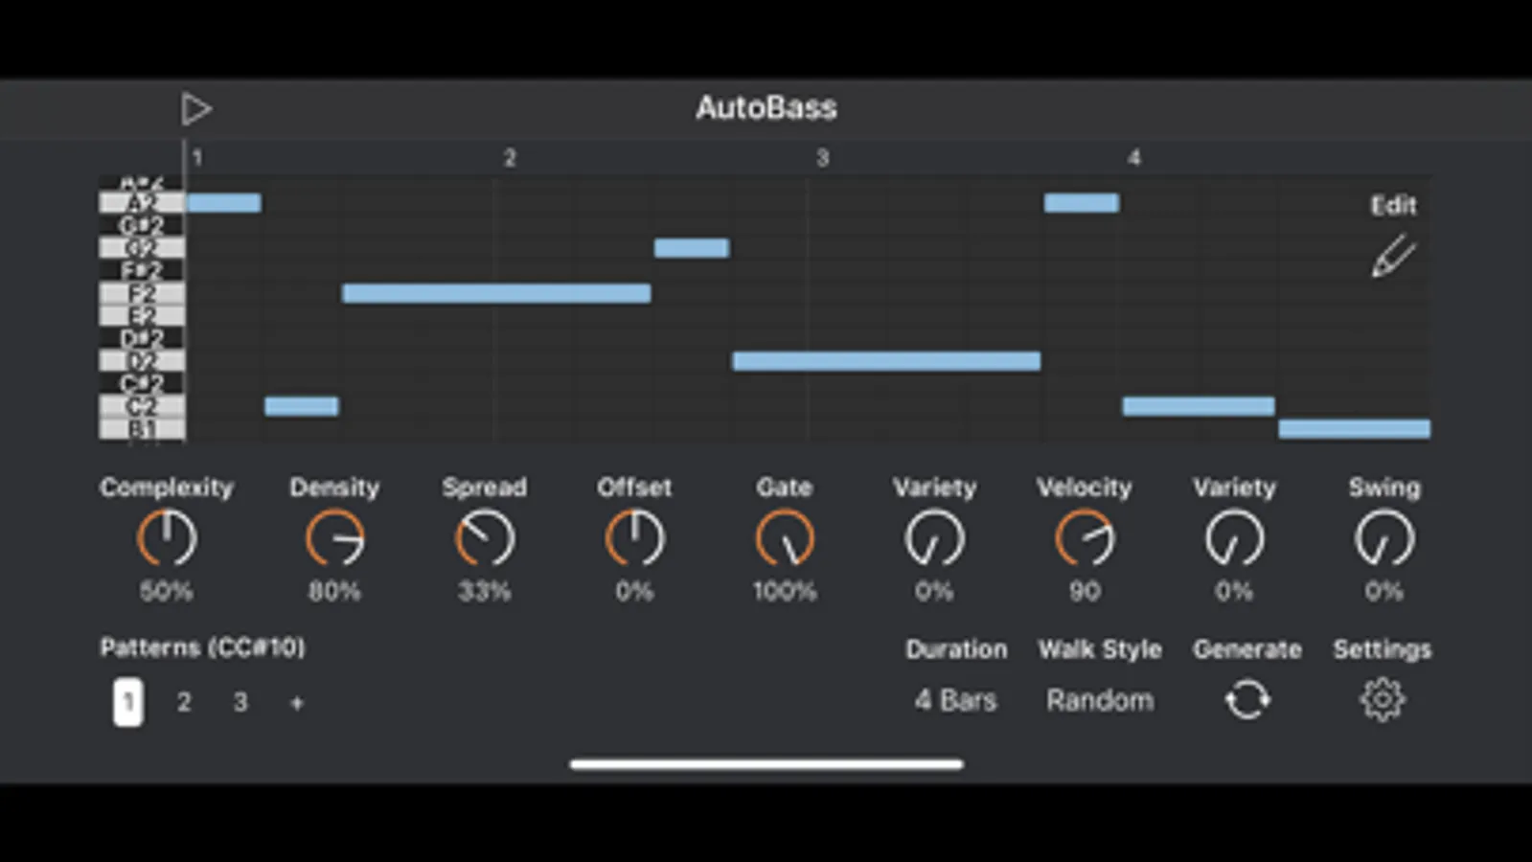This screenshot has height=862, width=1532.
Task: Click bar 2 marker on ruler
Action: (510, 158)
